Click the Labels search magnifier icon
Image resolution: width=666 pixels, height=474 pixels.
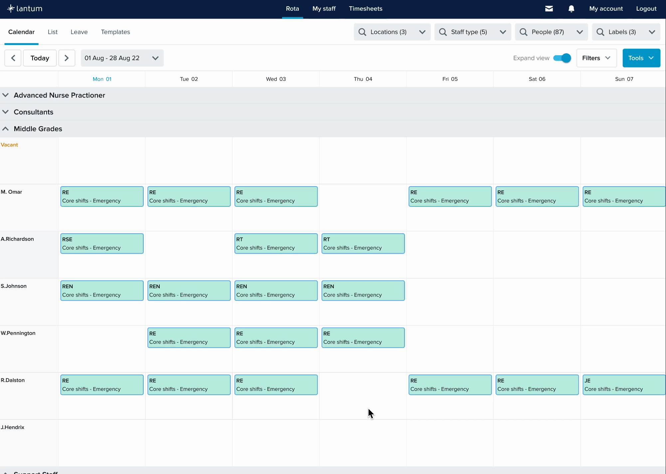pyautogui.click(x=600, y=32)
